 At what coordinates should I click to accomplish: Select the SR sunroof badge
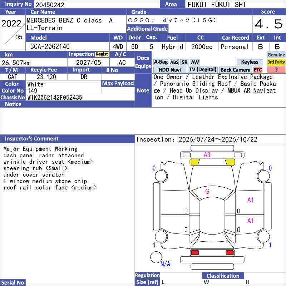(x=184, y=62)
